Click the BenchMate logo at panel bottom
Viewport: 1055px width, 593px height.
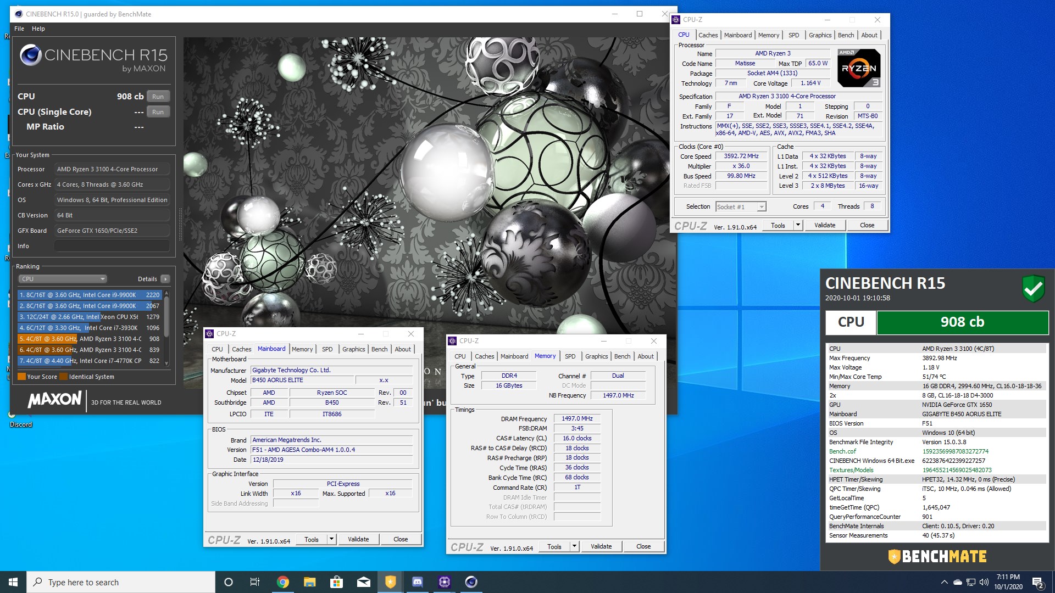pyautogui.click(x=937, y=556)
